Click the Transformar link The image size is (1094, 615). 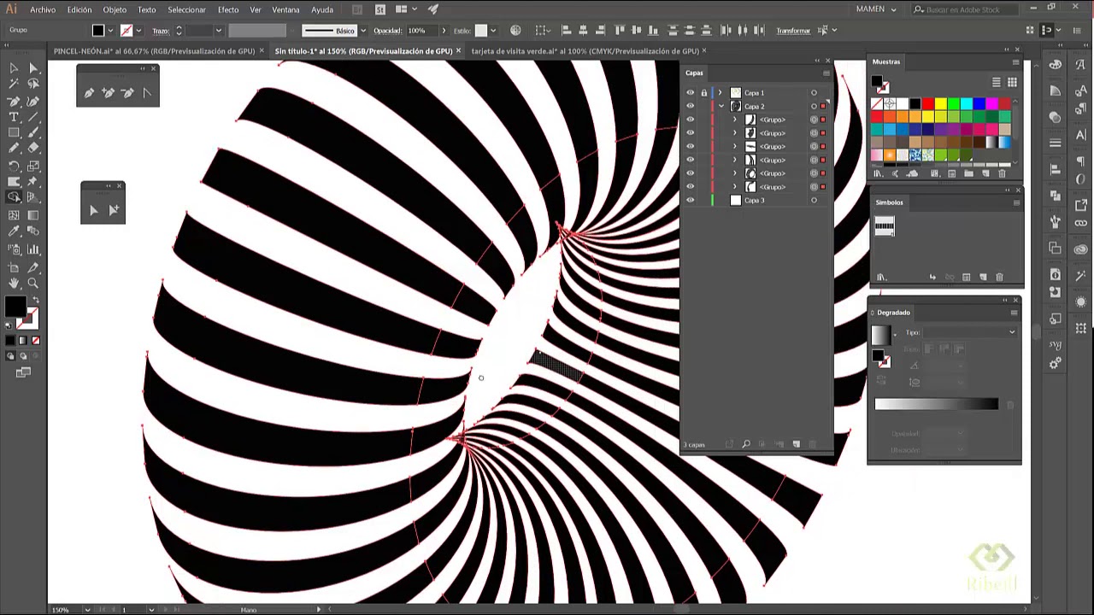(x=792, y=31)
